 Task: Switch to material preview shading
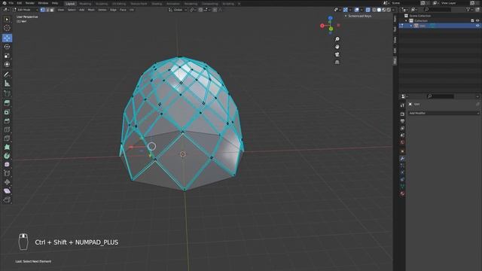383,10
